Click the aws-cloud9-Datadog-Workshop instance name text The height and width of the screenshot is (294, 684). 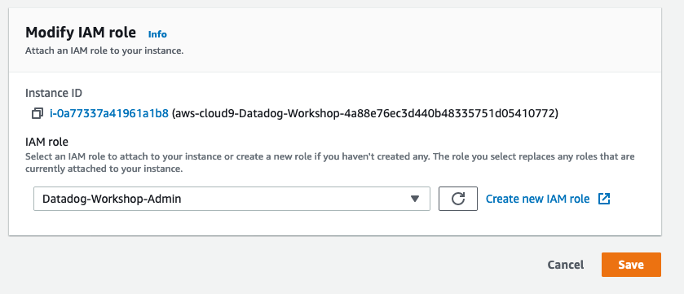pyautogui.click(x=365, y=114)
